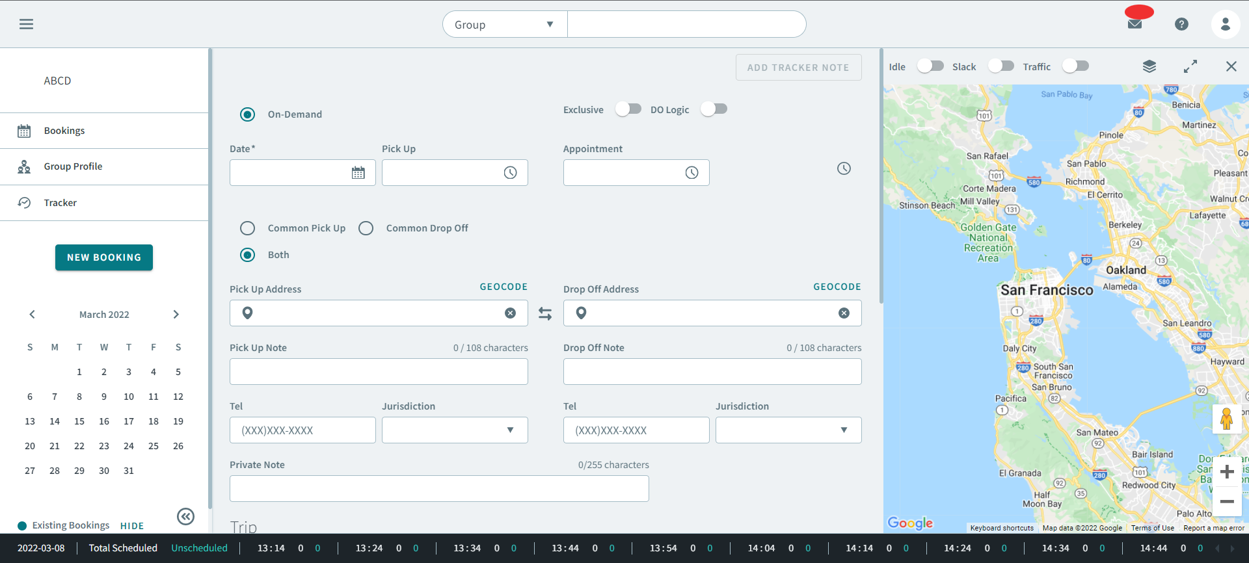Toggle the Slack switch

point(1001,66)
